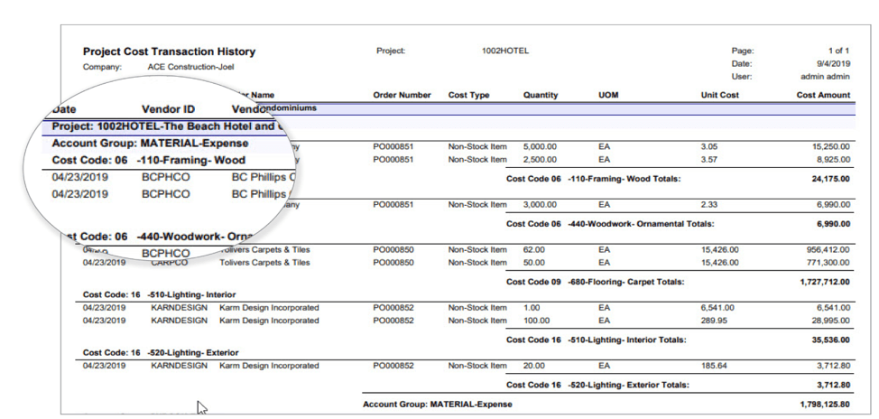Click the 'Project Cost Transaction History' report title
879x419 pixels.
pyautogui.click(x=170, y=51)
